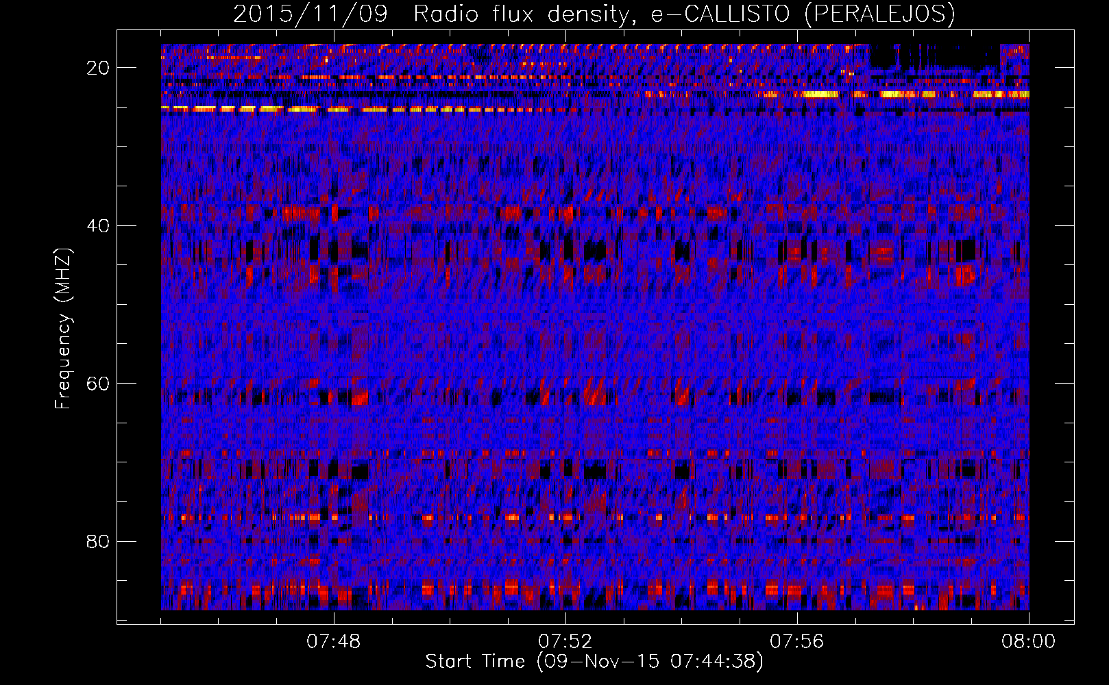Click the 07:48 time tick label
1109x685 pixels.
coord(334,642)
